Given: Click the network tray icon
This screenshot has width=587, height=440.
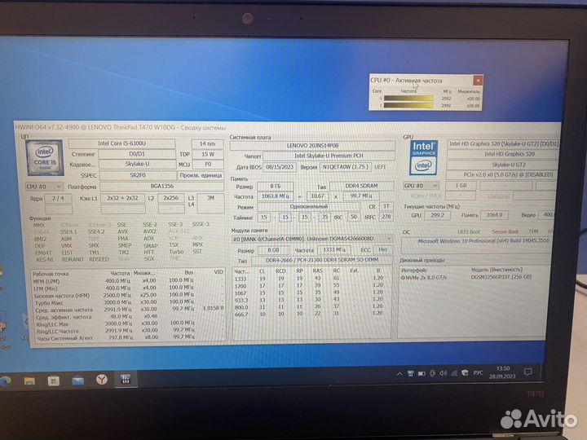Looking at the screenshot, I should coord(410,373).
